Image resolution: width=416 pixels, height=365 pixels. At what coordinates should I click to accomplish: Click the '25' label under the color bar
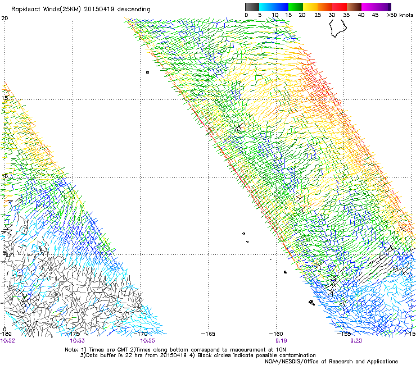tap(318, 15)
